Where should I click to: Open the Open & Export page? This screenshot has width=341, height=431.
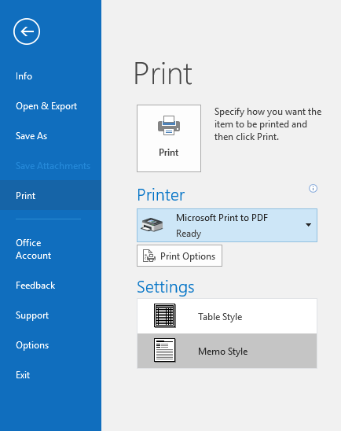[x=50, y=106]
